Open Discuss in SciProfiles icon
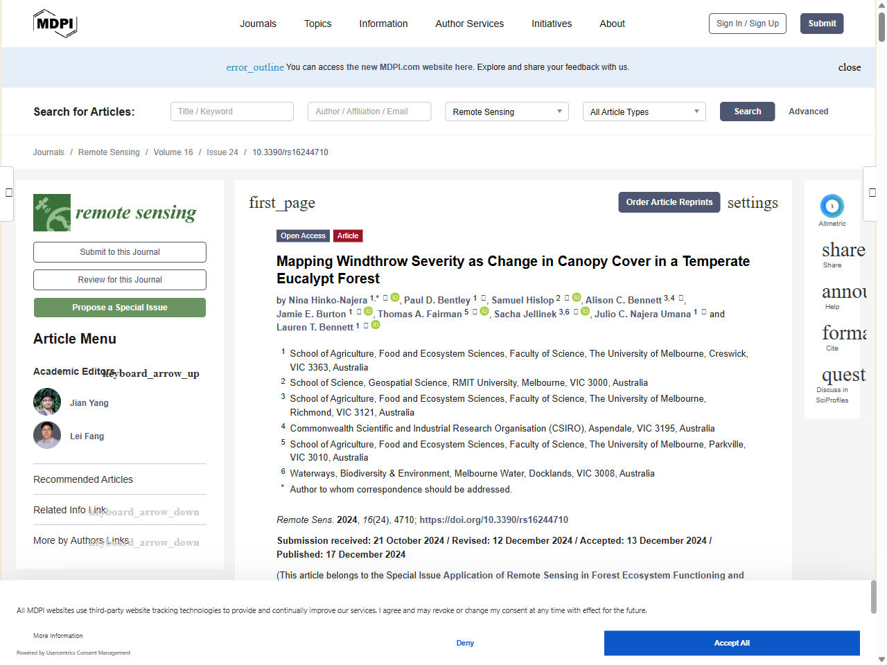 pos(843,375)
